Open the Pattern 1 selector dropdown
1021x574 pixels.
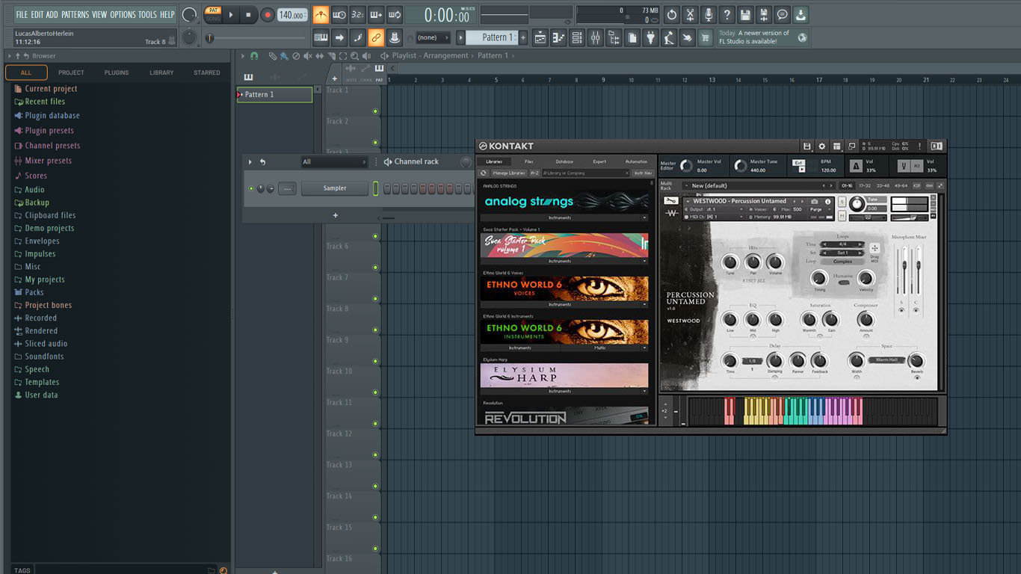pos(493,37)
